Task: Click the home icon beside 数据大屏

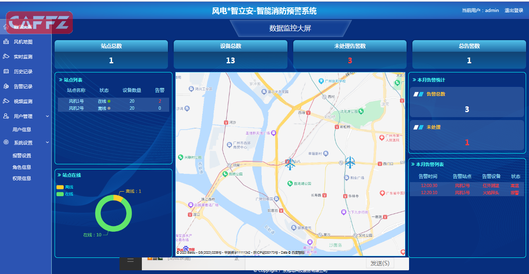Action: click(6, 27)
